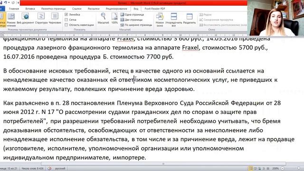This screenshot has height=171, width=304.
Task: Open the Главная tab
Action: coord(14,9)
